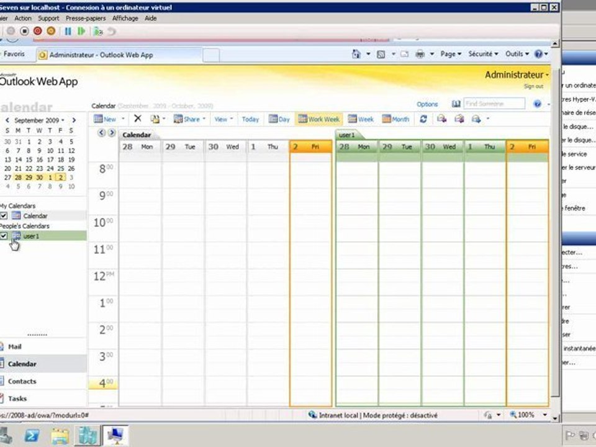
Task: Click the next week round arrow
Action: [x=111, y=133]
